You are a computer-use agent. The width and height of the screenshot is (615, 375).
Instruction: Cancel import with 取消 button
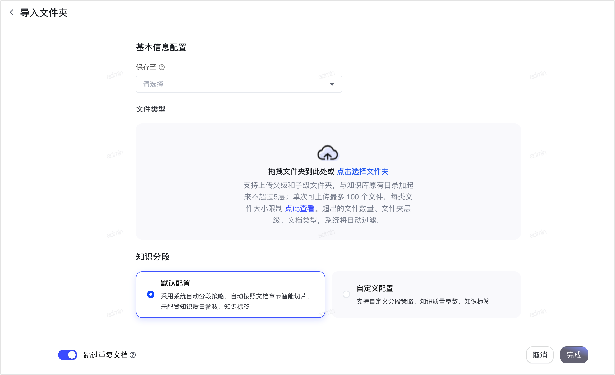[540, 355]
